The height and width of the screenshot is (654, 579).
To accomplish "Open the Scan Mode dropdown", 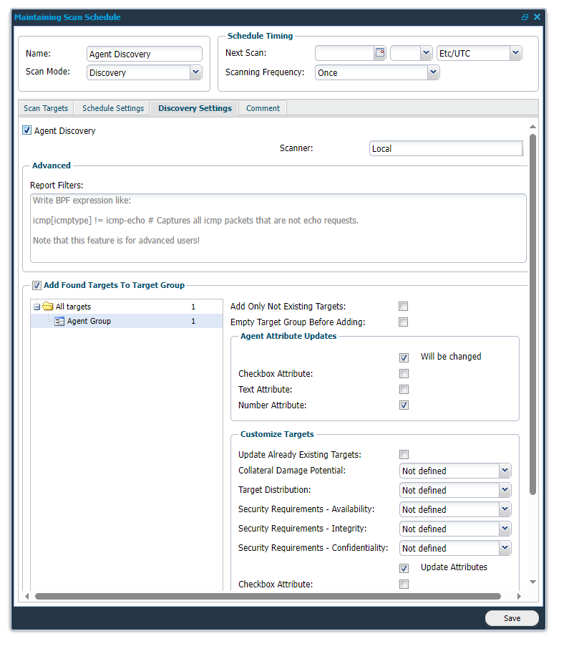I will point(195,72).
